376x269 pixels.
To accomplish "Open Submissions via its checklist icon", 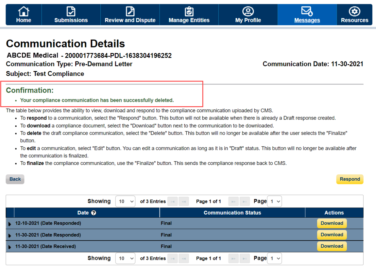I will [x=71, y=11].
